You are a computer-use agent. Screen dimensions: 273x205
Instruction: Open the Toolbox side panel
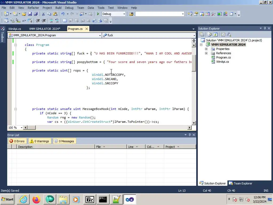pos(2,34)
